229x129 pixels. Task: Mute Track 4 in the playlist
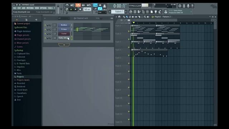click(129, 55)
